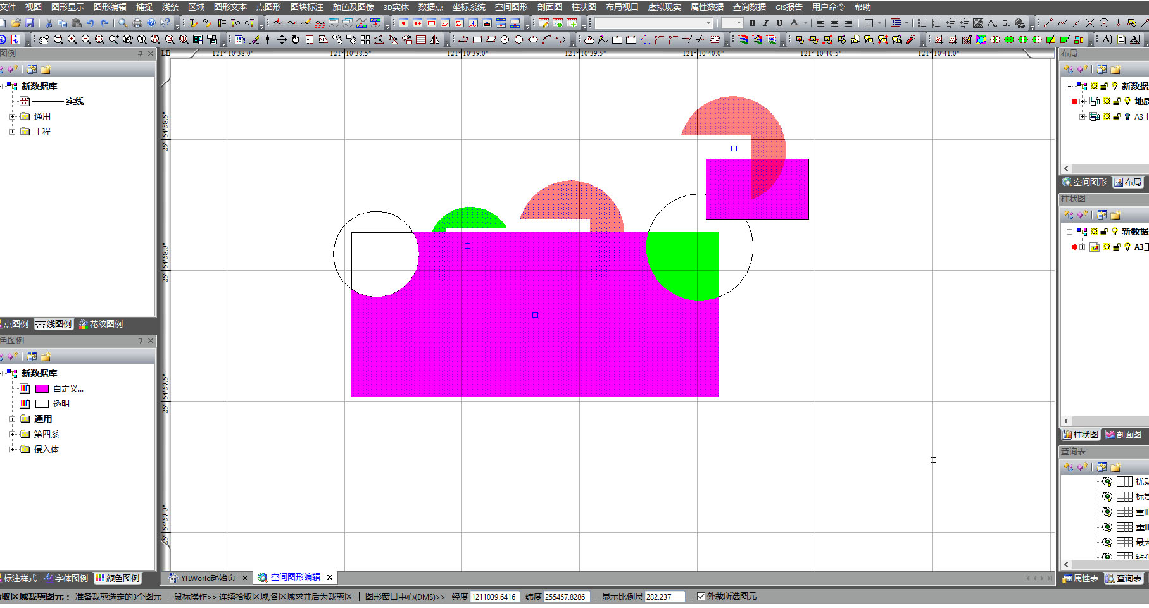Viewport: 1149px width, 608px height.
Task: Click left scroll arrow in 布局 panel
Action: pos(1066,168)
